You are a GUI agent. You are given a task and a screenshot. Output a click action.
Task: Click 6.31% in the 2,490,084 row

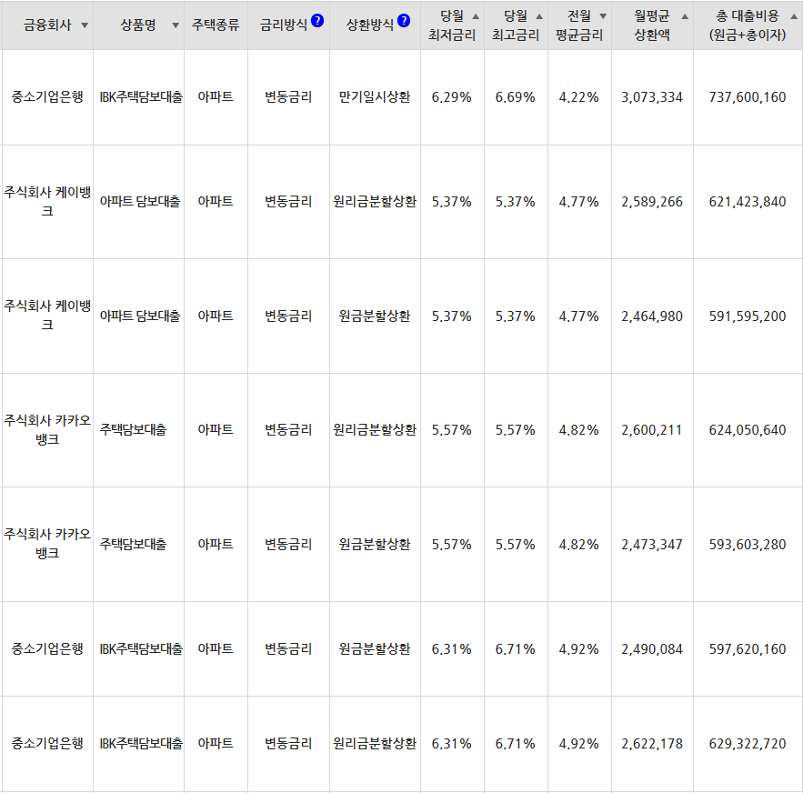pos(451,649)
